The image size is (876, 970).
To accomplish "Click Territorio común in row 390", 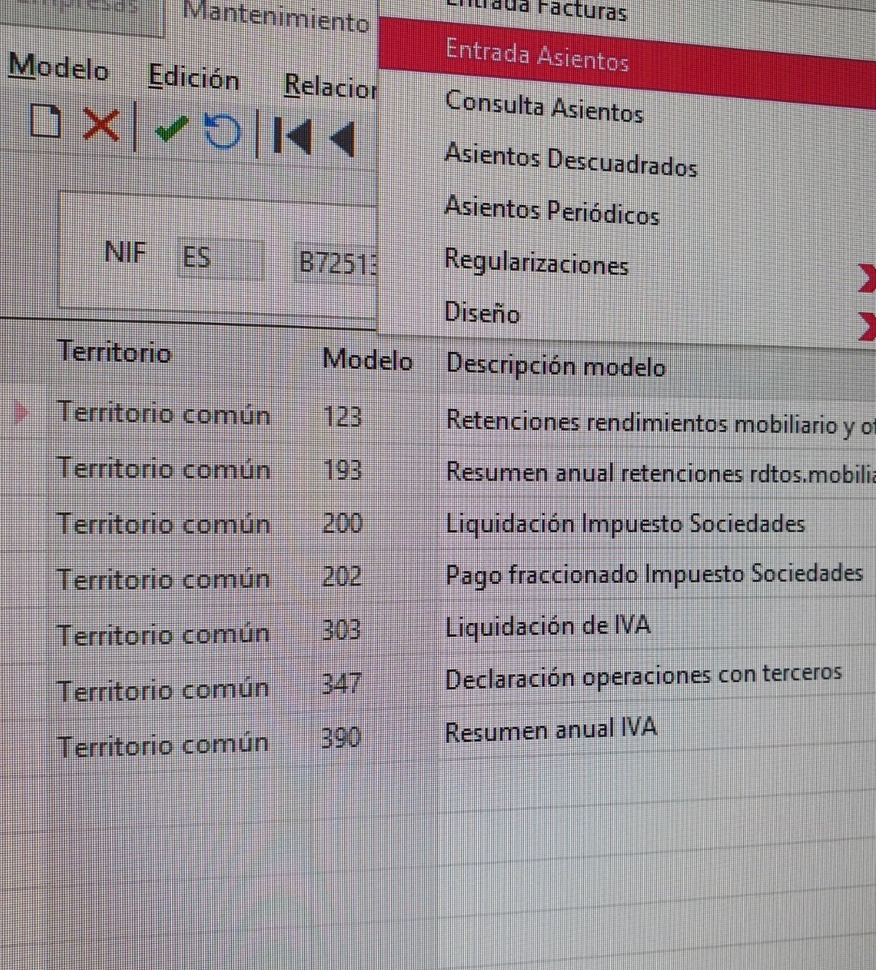I will 163,744.
